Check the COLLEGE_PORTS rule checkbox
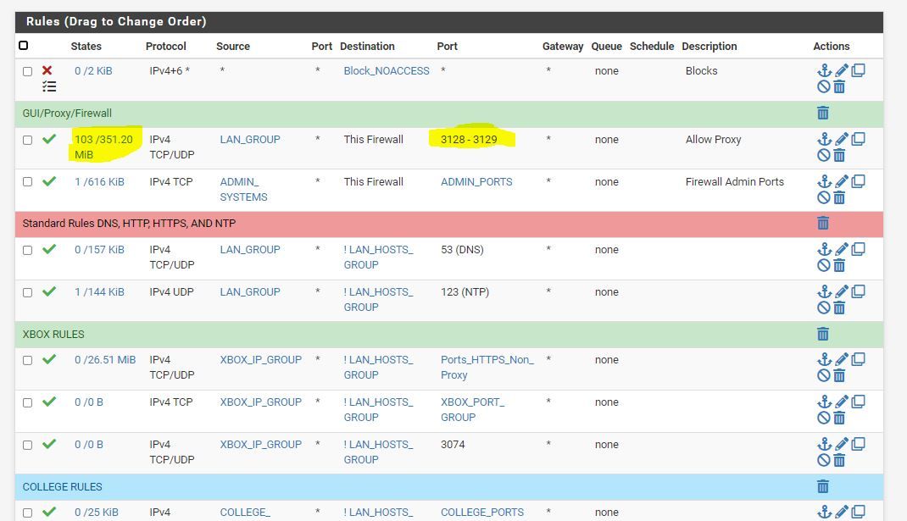907x521 pixels. [27, 513]
